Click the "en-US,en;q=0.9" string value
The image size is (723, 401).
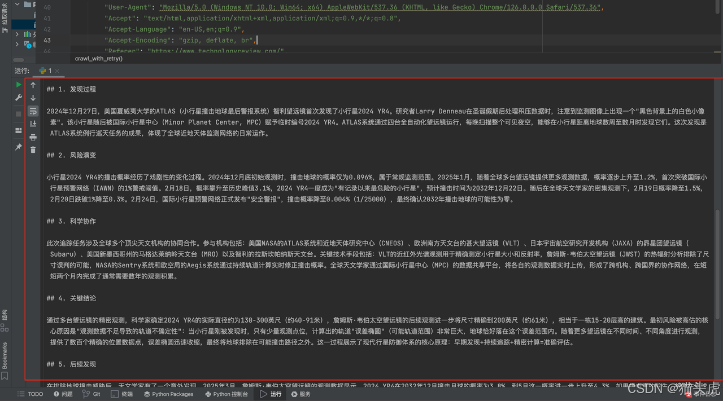pyautogui.click(x=210, y=29)
